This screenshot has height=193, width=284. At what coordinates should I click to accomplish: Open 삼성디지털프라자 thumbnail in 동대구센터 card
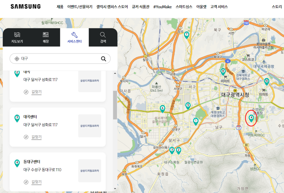(x=90, y=171)
